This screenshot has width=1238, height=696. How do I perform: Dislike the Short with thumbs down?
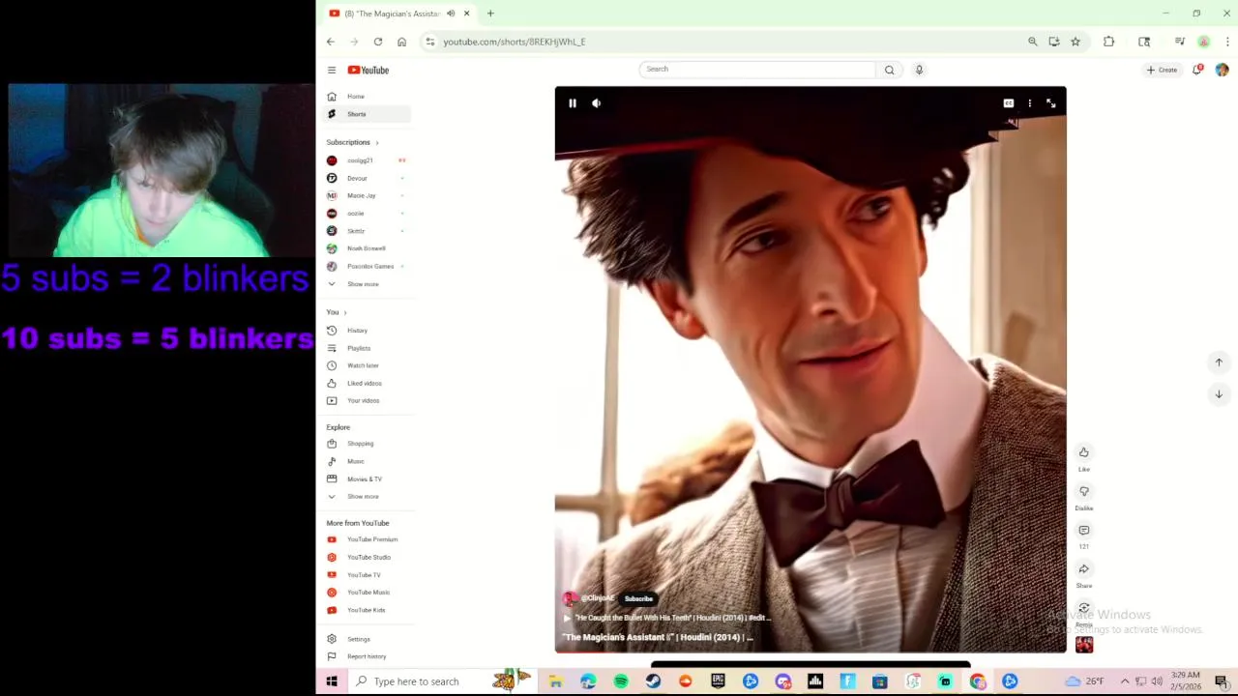click(1084, 491)
